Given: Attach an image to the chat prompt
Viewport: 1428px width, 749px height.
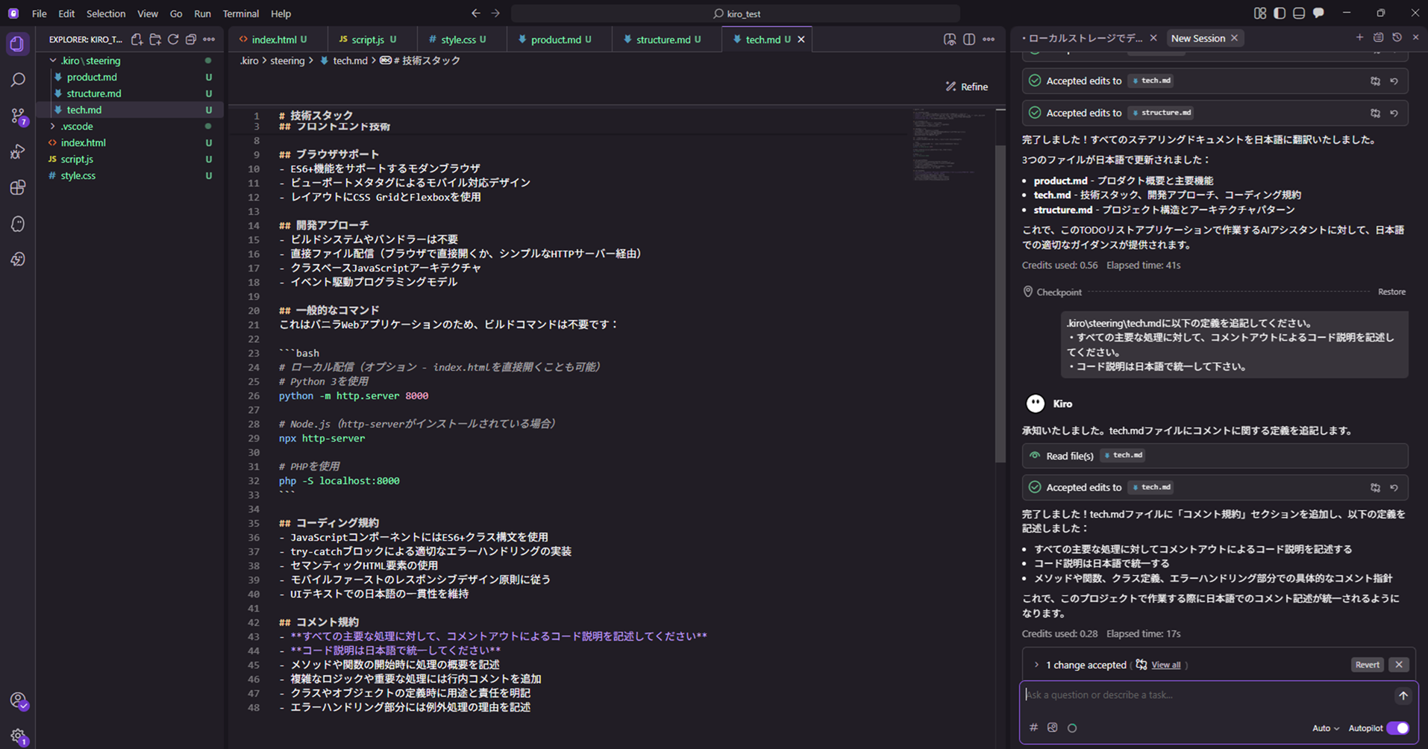Looking at the screenshot, I should [x=1052, y=727].
